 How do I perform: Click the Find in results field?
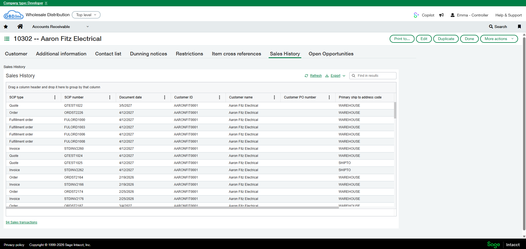375,76
